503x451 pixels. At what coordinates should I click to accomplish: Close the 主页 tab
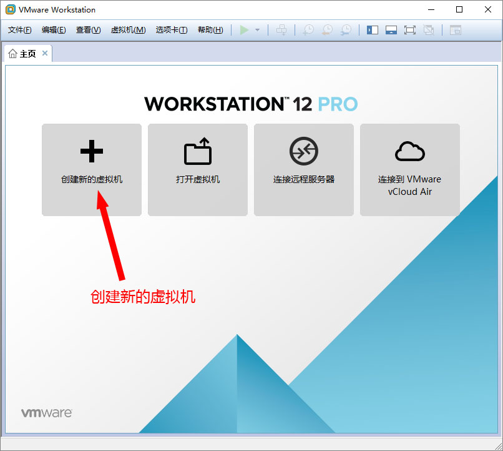pos(45,54)
